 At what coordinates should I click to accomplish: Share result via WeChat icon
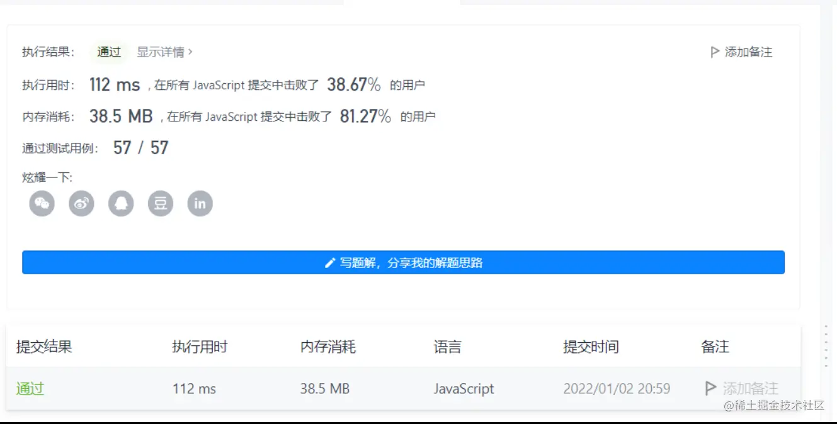pyautogui.click(x=42, y=204)
